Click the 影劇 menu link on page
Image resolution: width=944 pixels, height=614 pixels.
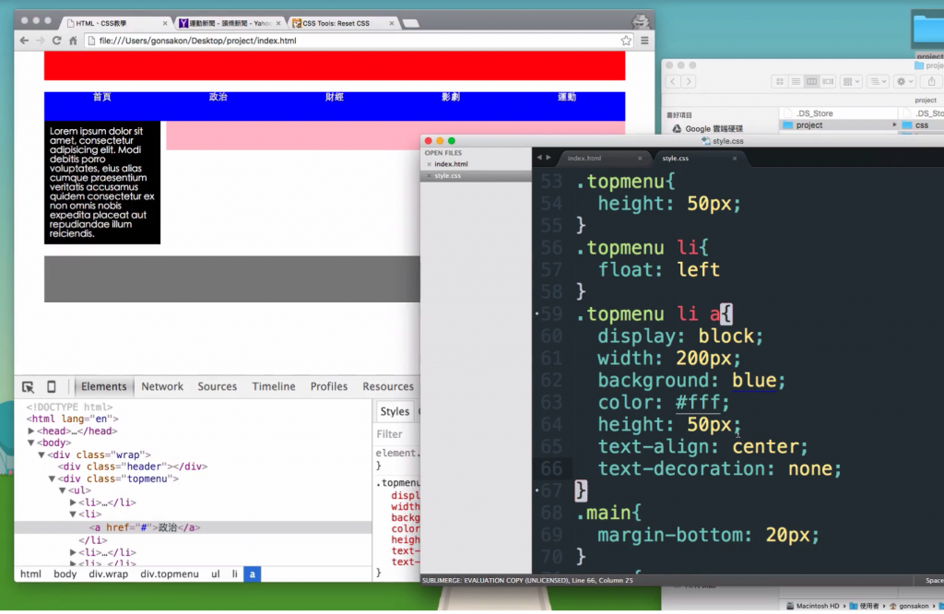tap(450, 97)
